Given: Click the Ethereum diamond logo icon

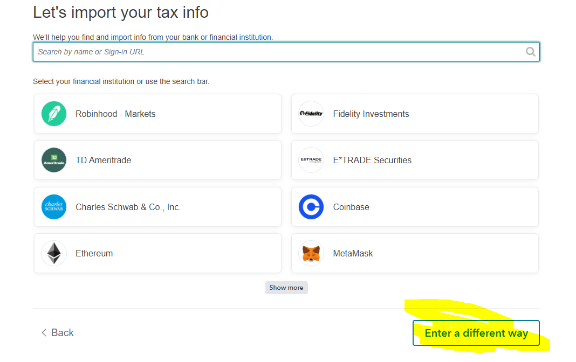Looking at the screenshot, I should coord(54,253).
